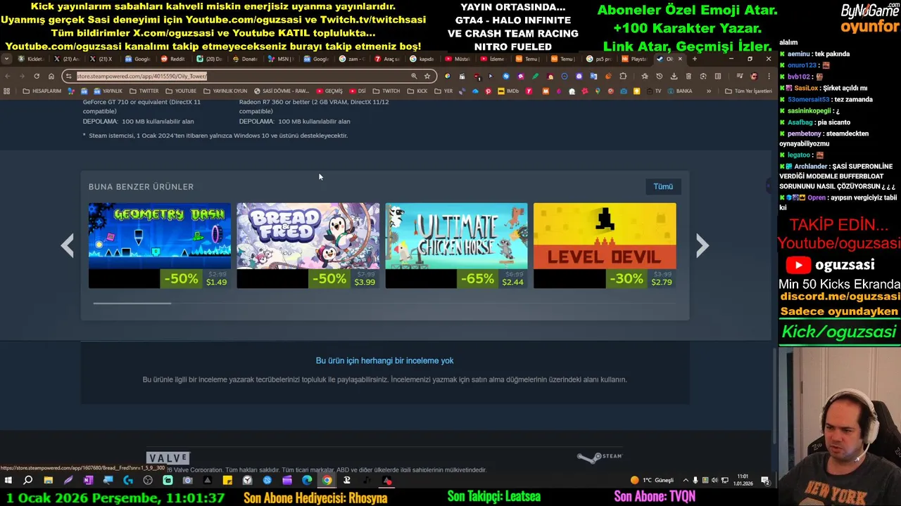The image size is (901, 506).
Task: Open OneNote from the taskbar
Action: tap(88, 481)
